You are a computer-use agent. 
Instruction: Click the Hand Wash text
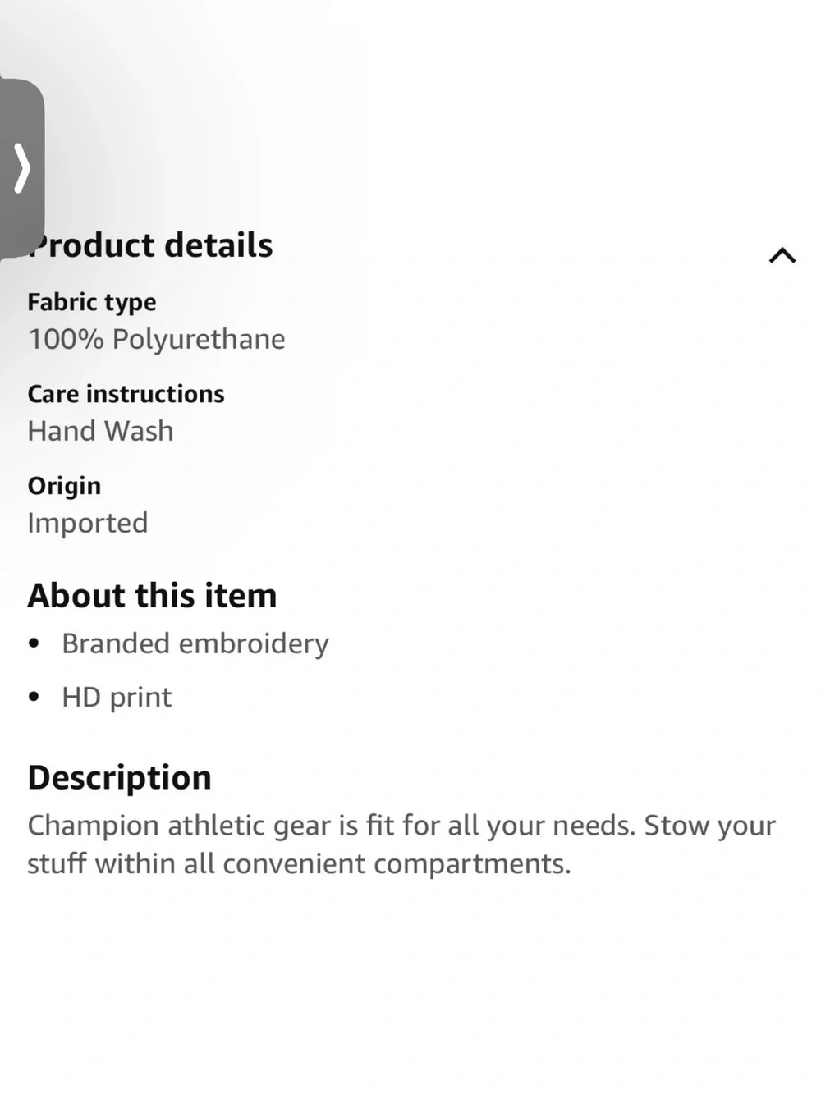[x=101, y=431]
